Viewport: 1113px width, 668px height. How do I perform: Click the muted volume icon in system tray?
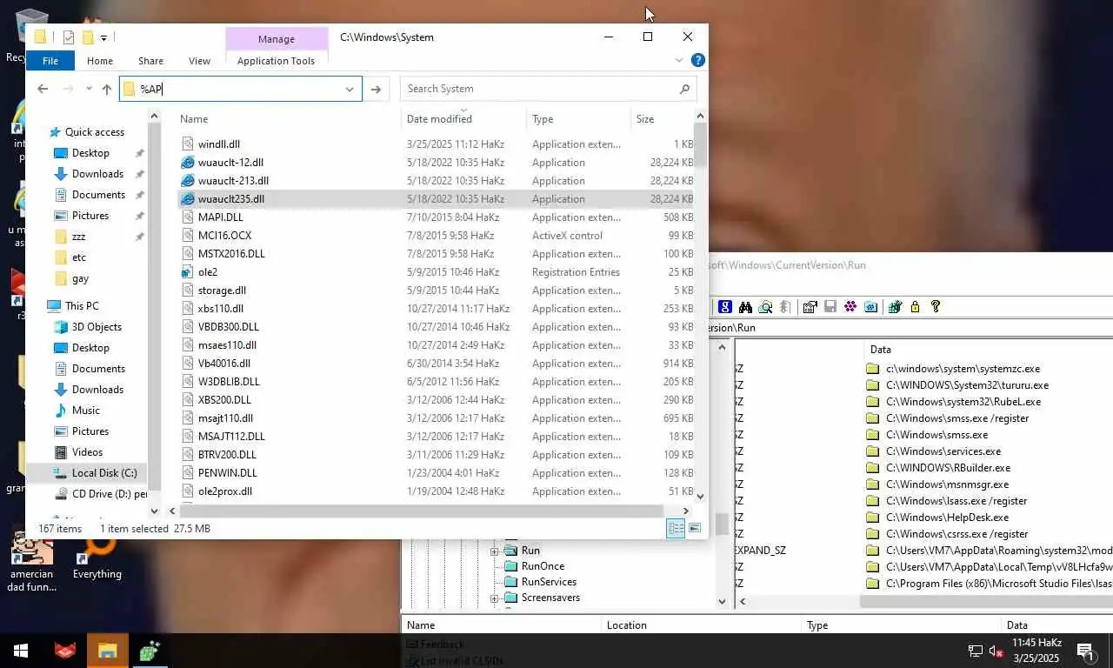pyautogui.click(x=997, y=651)
